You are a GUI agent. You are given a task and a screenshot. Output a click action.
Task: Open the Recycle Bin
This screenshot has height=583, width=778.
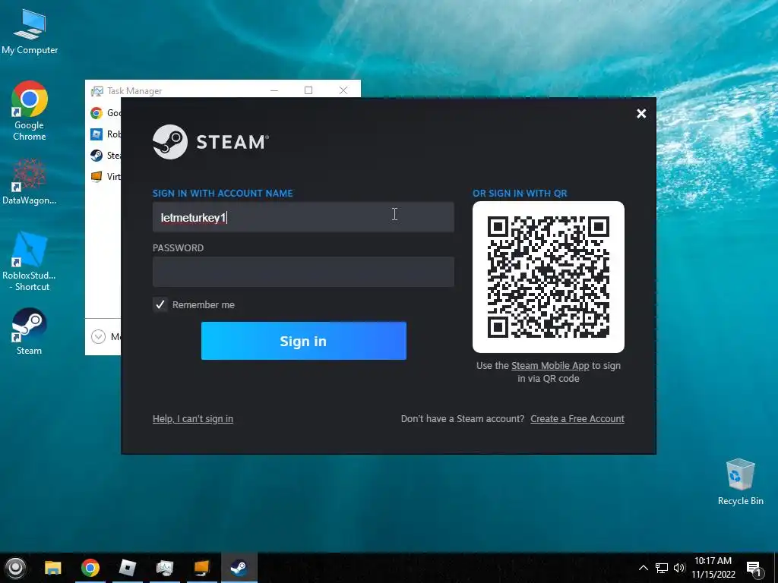740,482
